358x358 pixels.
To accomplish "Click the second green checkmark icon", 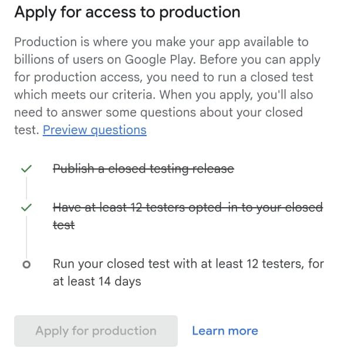I will 26,208.
